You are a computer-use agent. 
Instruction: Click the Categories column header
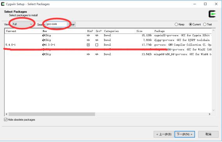[119, 31]
